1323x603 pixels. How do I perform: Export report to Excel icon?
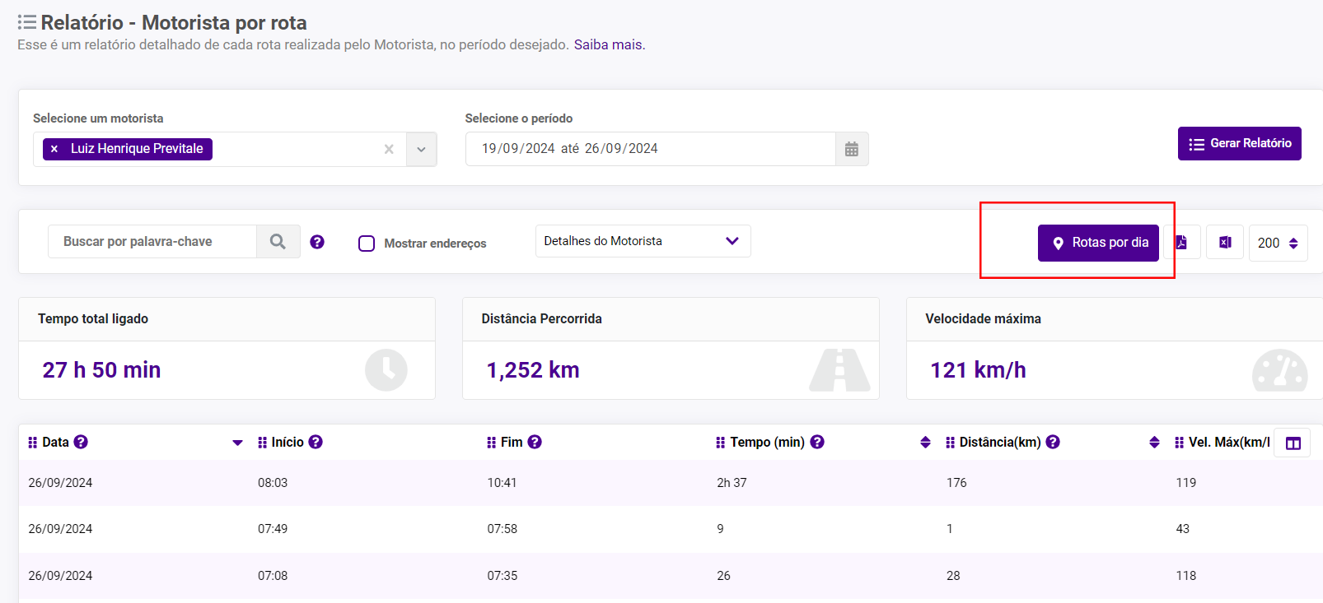point(1225,243)
